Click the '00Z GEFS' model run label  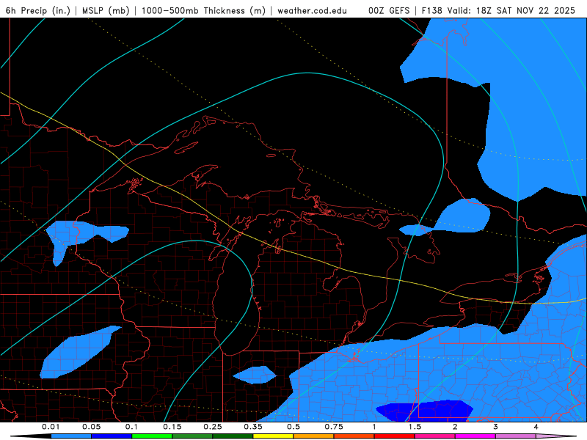pyautogui.click(x=389, y=10)
